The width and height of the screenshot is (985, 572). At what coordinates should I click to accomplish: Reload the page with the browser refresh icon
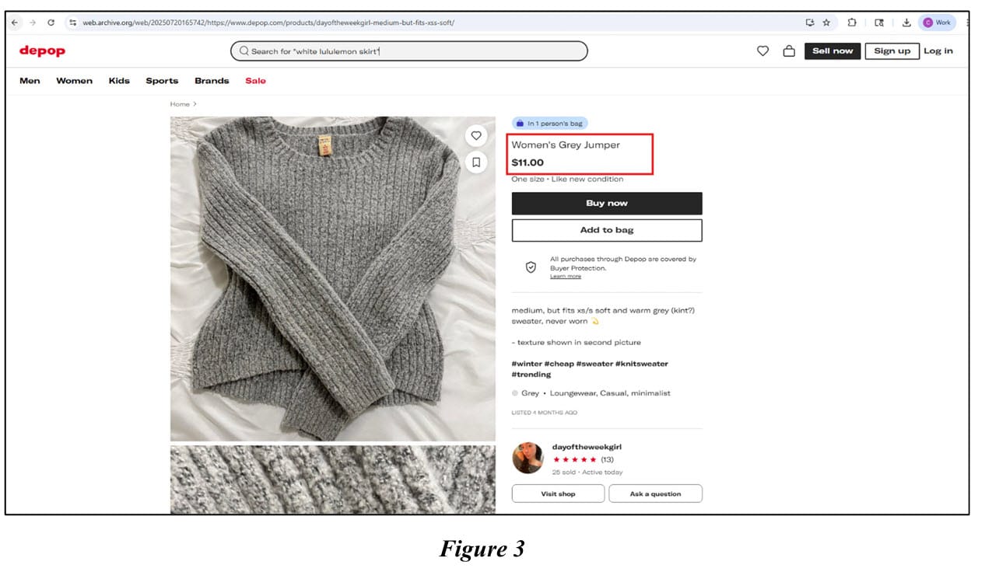coord(51,23)
